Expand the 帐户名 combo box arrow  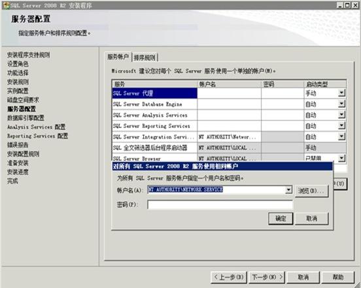click(288, 190)
